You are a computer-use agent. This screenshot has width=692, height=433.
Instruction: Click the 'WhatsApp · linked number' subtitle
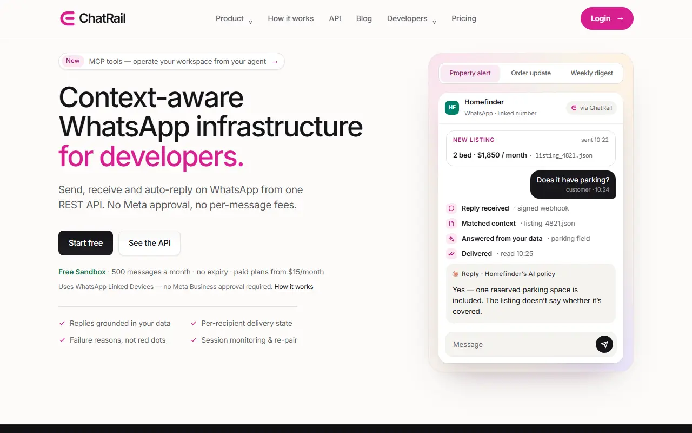coord(501,113)
